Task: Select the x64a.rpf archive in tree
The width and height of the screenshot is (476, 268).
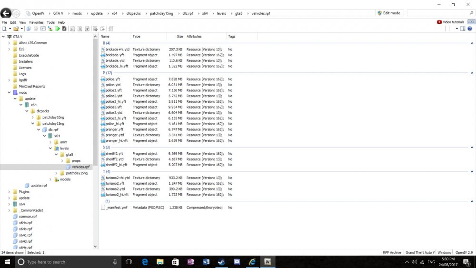Action: [x=26, y=222]
